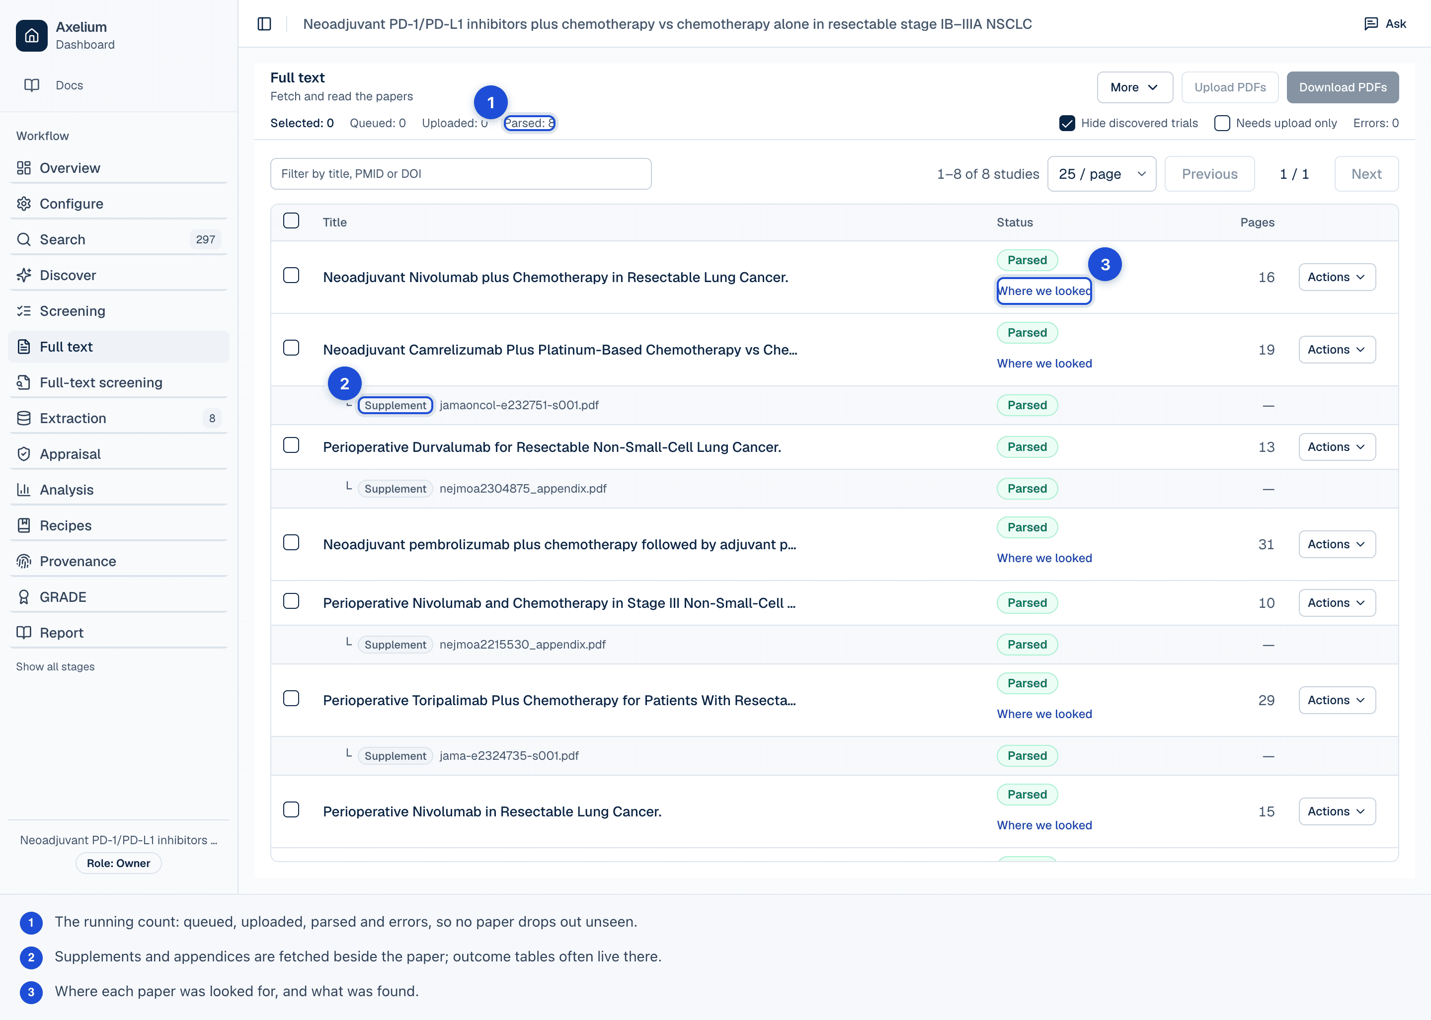Click supplement file jamaoncol-e232751-s001.pdf

[519, 406]
